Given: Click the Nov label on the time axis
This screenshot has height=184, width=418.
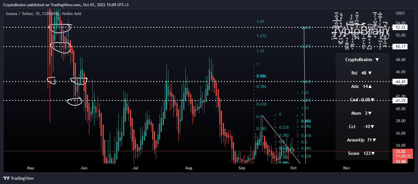Looking at the screenshot, I should [x=347, y=168].
